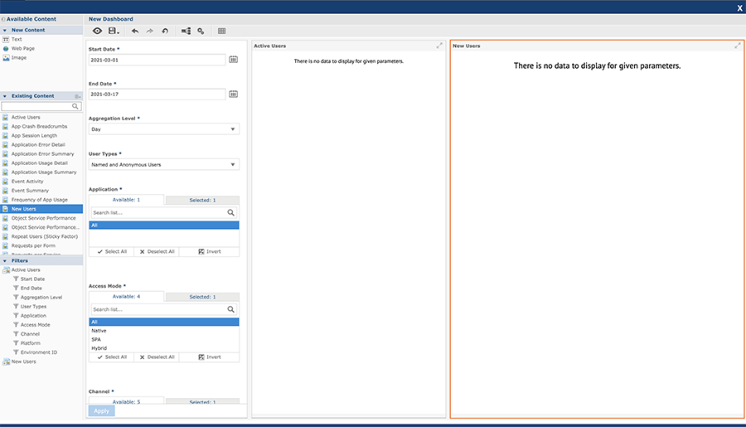Image resolution: width=746 pixels, height=427 pixels.
Task: Open the Aggregation Level dropdown
Action: [163, 129]
